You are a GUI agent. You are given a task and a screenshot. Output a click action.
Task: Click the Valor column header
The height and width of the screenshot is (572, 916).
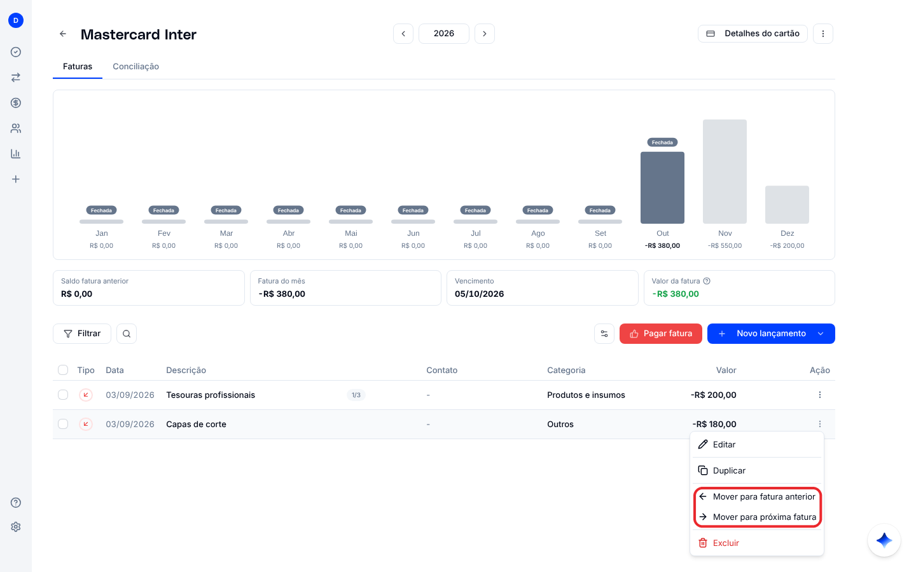(726, 370)
